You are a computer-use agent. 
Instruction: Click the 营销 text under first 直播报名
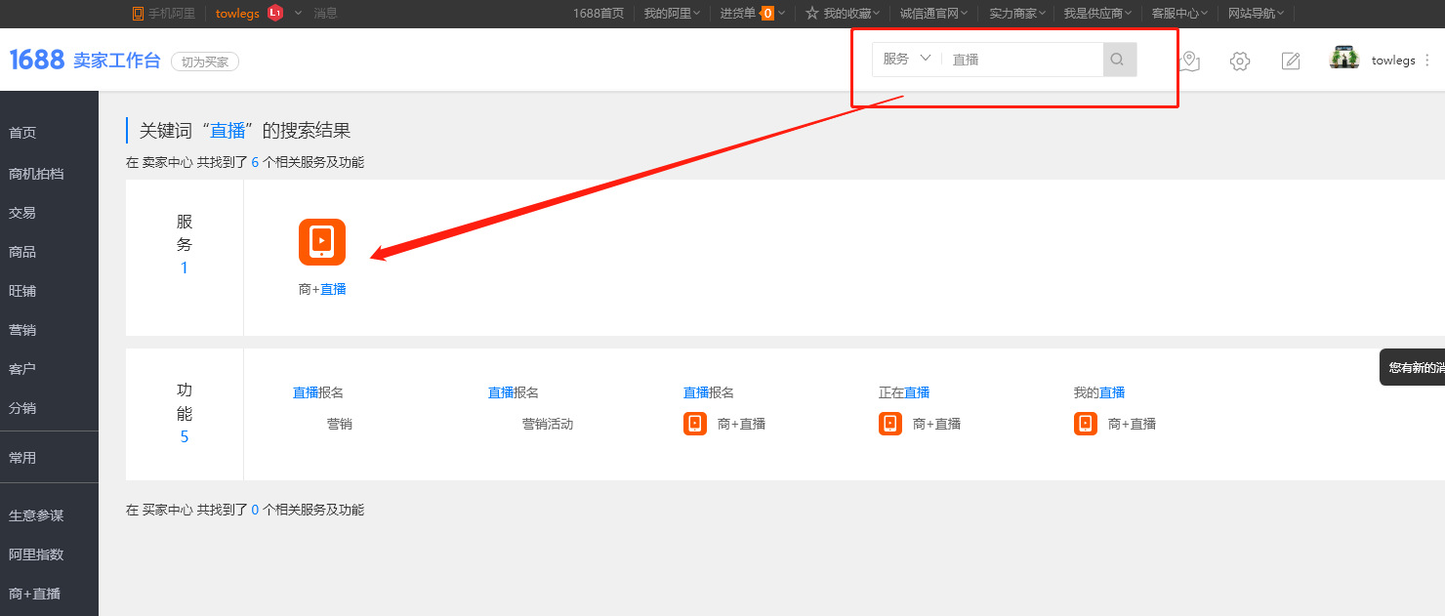340,424
